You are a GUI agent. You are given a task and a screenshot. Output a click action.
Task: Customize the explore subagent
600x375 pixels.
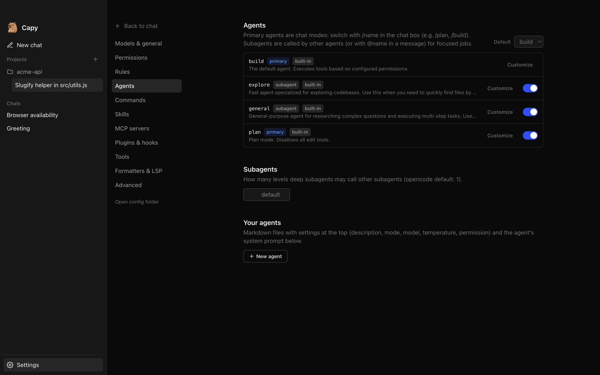tap(500, 88)
